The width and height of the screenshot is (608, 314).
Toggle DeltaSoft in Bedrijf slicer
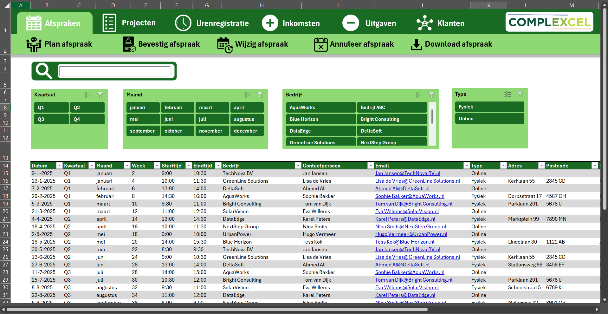click(392, 131)
